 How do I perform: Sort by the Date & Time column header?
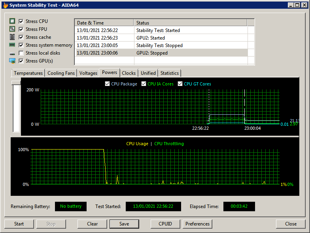coord(104,23)
